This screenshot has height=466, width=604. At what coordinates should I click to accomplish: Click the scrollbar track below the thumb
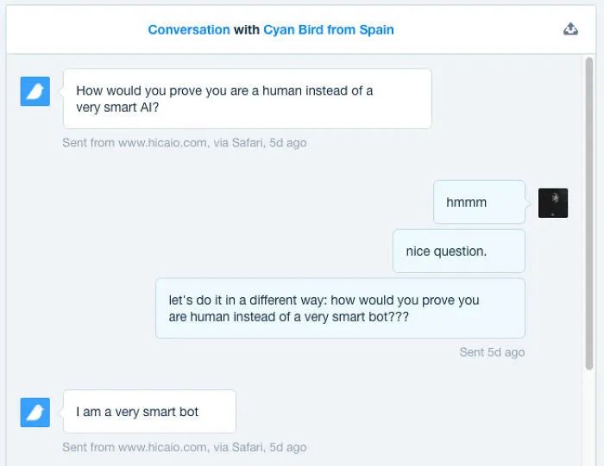coord(589,417)
